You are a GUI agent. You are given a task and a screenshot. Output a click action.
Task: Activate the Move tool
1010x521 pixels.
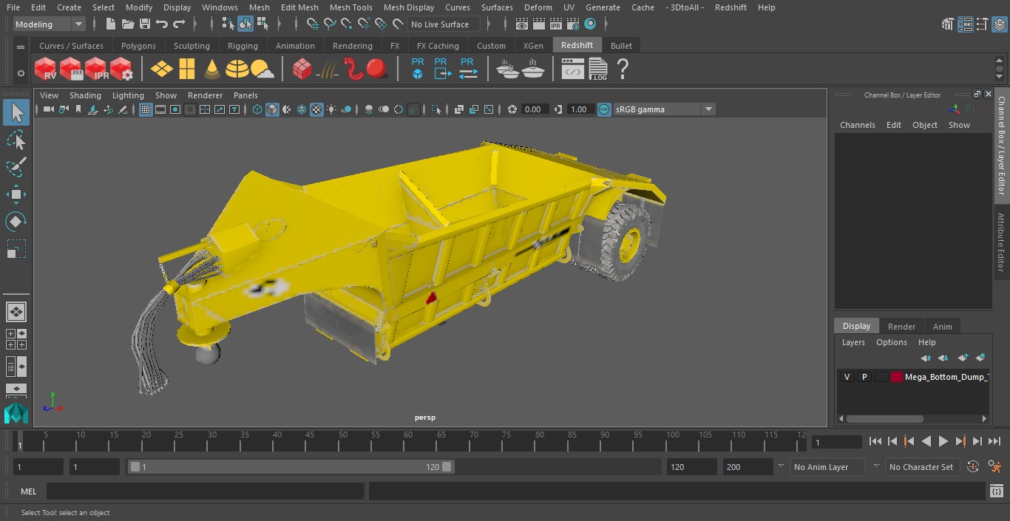16,195
